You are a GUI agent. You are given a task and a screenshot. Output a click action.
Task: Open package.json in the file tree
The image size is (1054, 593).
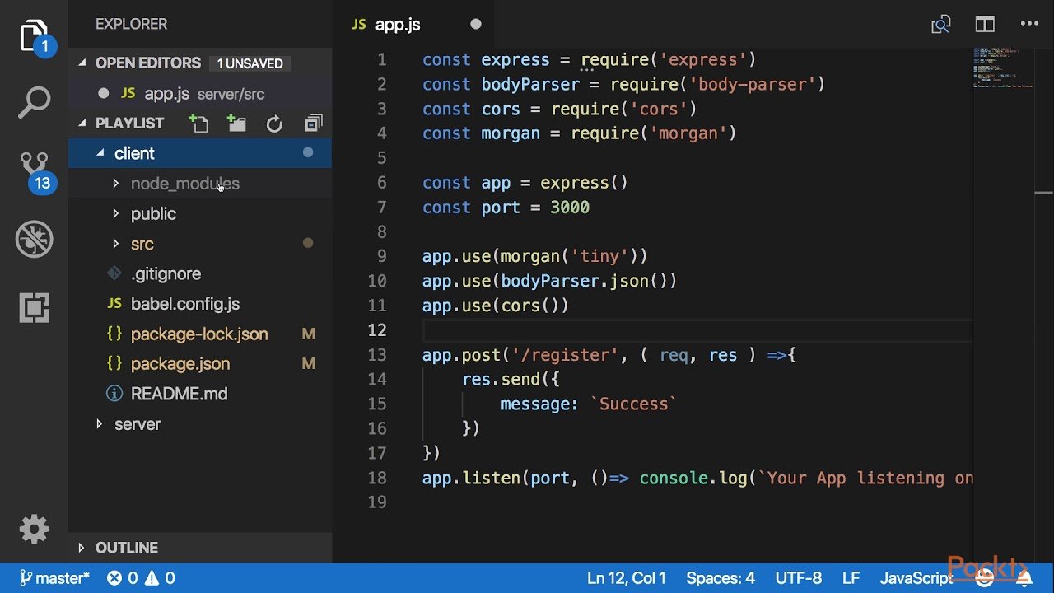[180, 364]
